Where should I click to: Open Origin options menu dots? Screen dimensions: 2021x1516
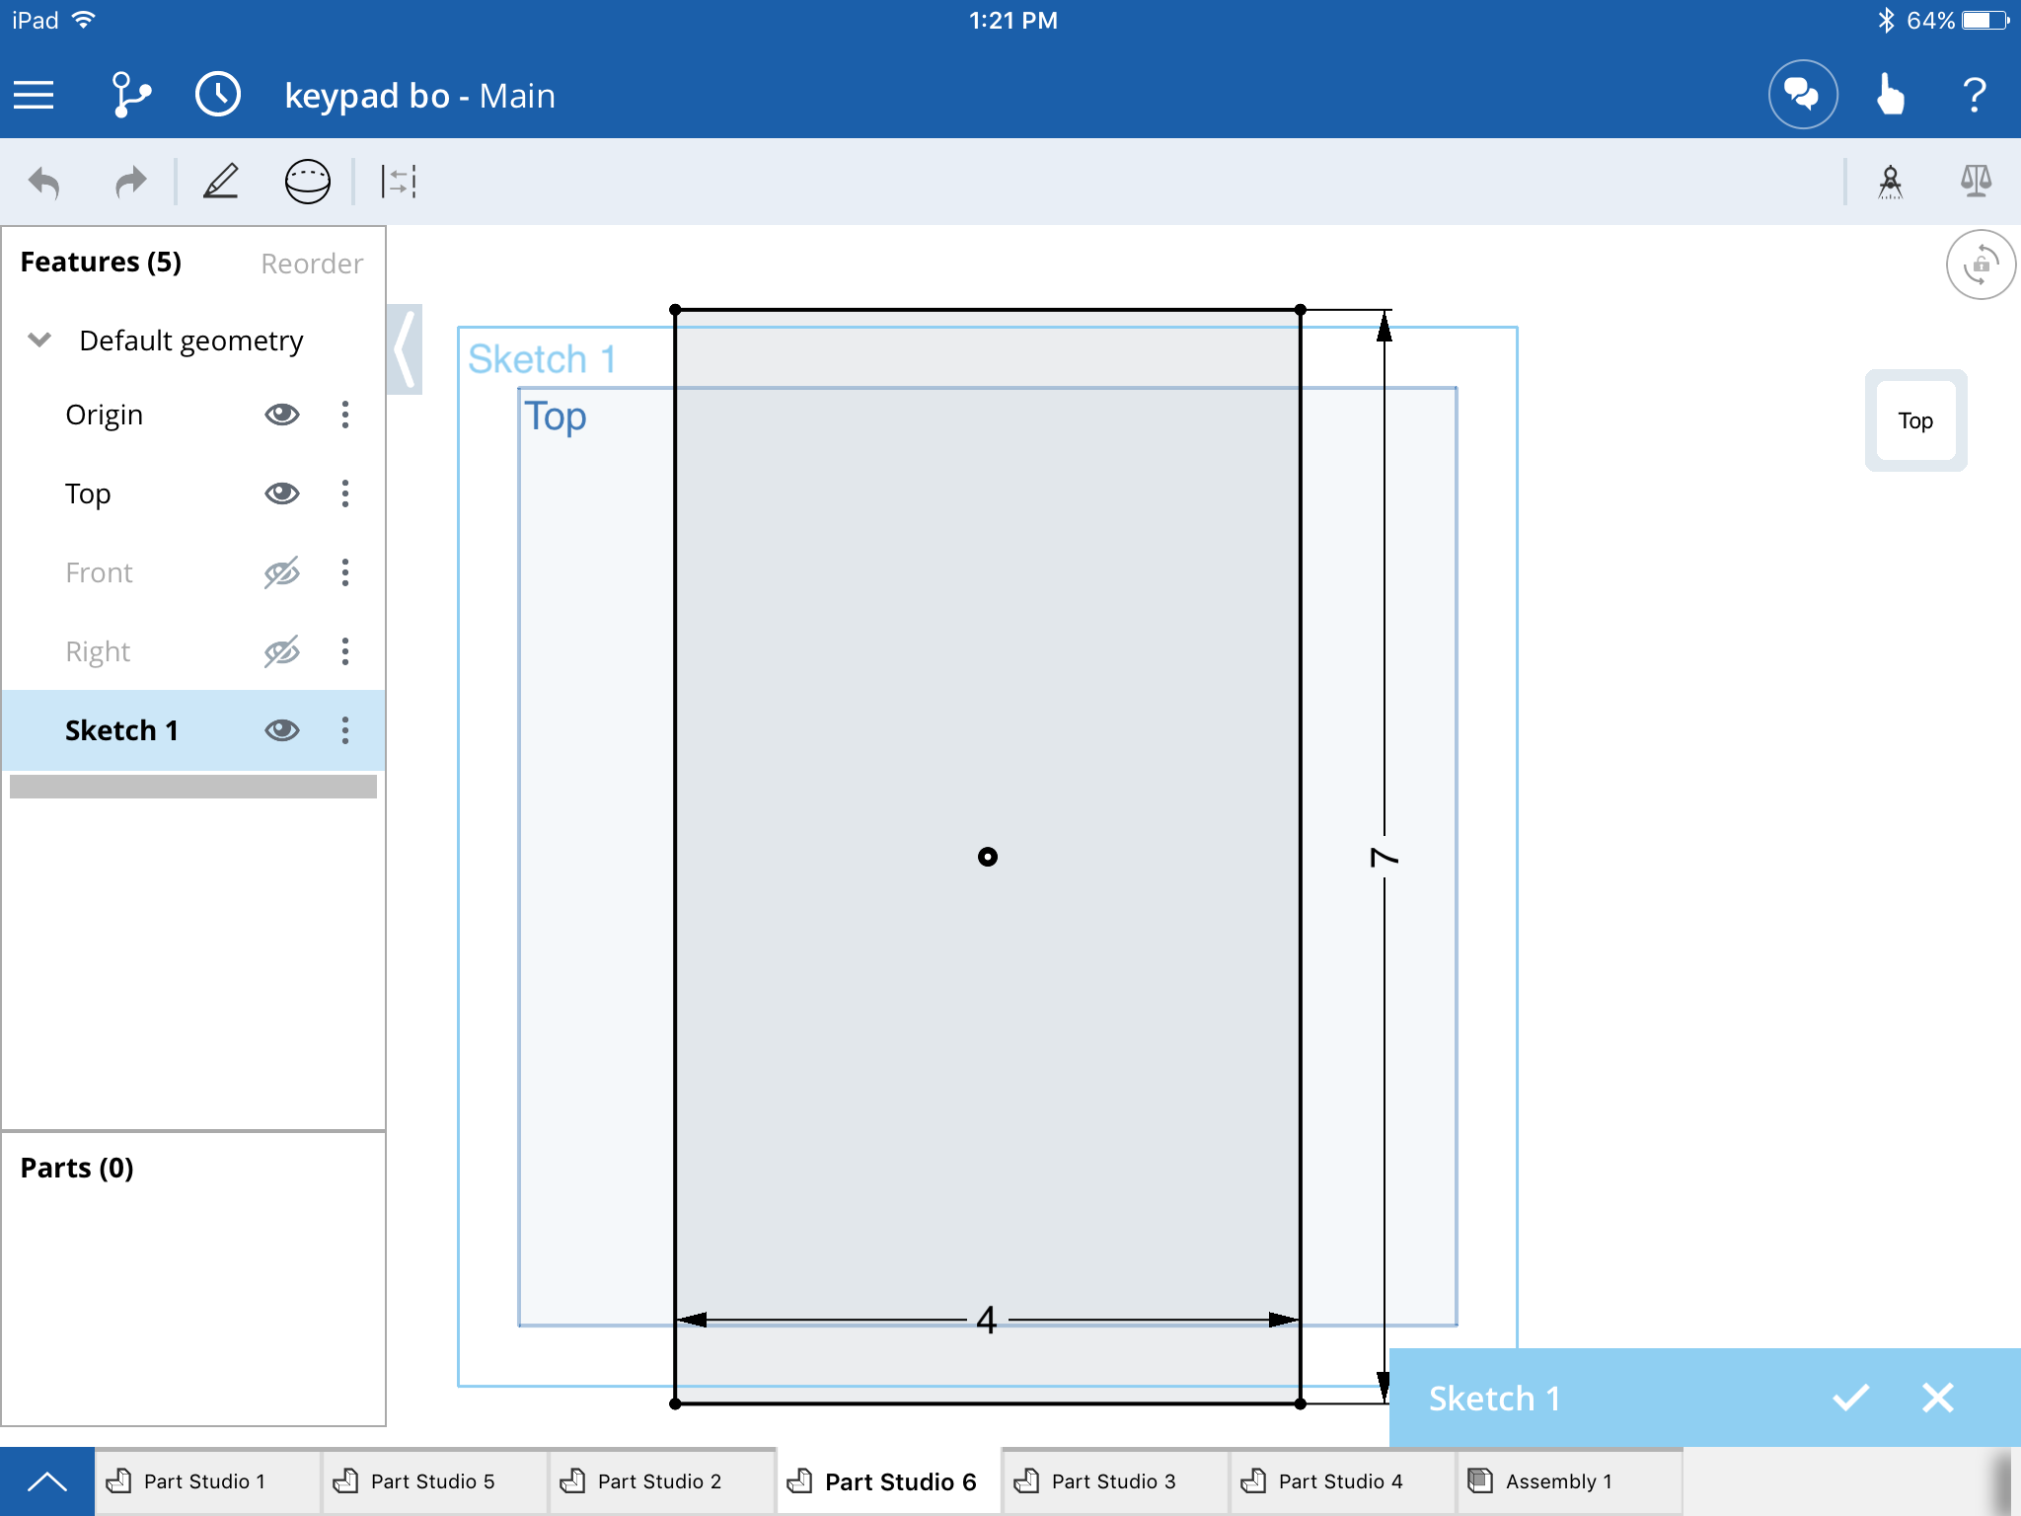[x=345, y=415]
